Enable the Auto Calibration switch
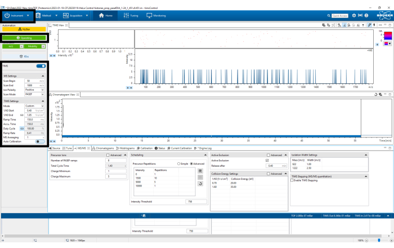The image size is (394, 248). click(x=40, y=141)
